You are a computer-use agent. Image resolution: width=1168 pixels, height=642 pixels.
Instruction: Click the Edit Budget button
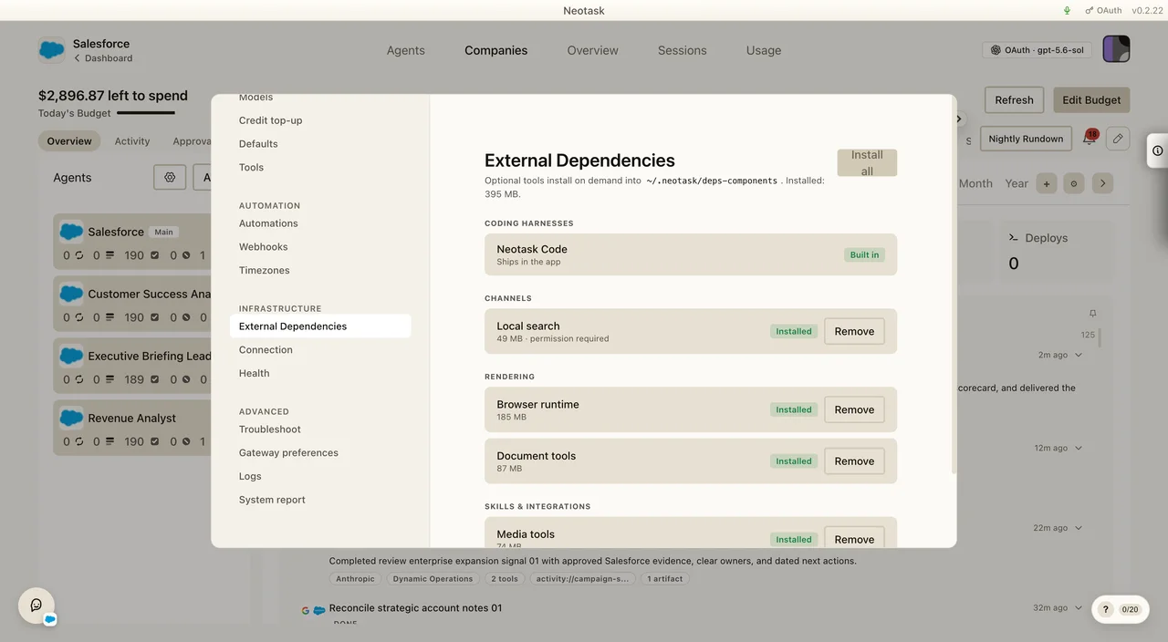(1091, 100)
